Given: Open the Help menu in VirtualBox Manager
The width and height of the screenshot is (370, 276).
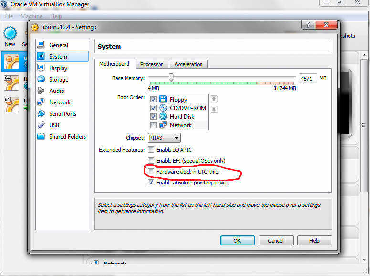Looking at the screenshot, I should [56, 16].
